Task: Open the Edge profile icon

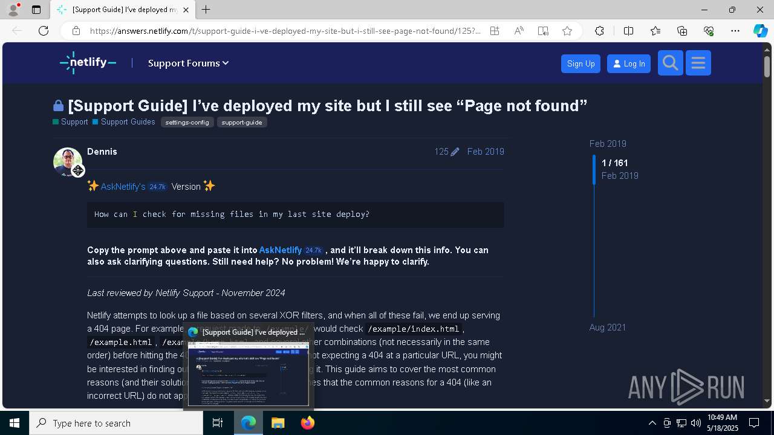Action: (13, 10)
